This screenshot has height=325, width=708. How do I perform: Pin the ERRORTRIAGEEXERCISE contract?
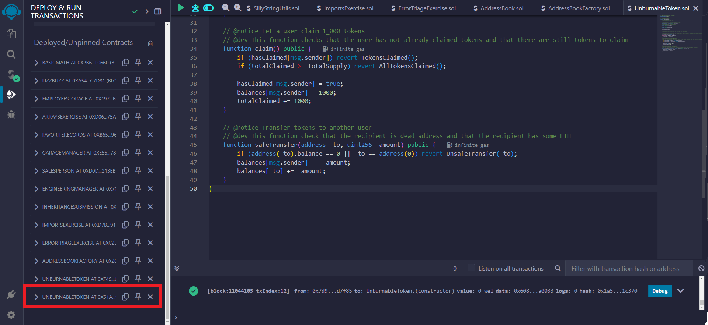coord(138,243)
